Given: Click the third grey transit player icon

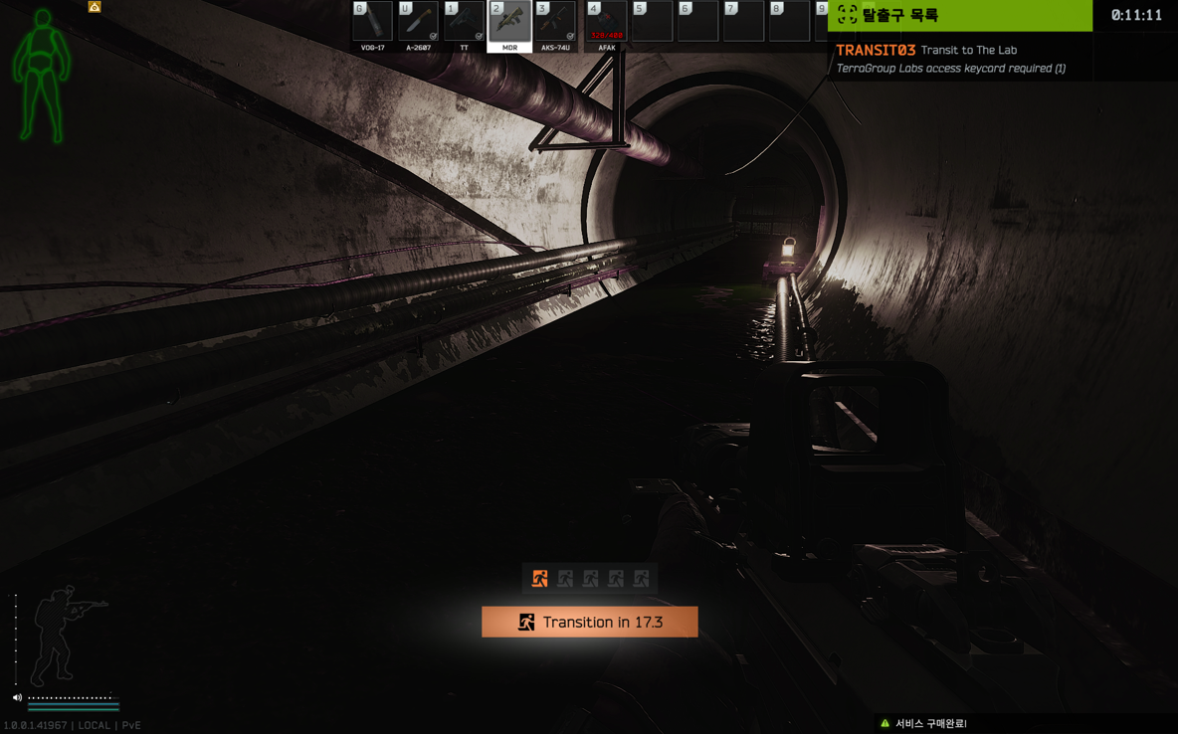Looking at the screenshot, I should coord(591,579).
